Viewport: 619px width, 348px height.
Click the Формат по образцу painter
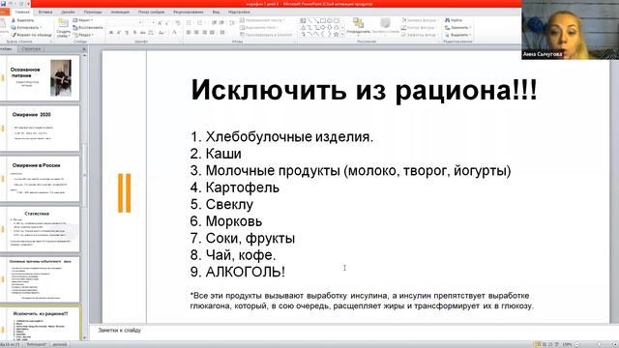coord(32,35)
